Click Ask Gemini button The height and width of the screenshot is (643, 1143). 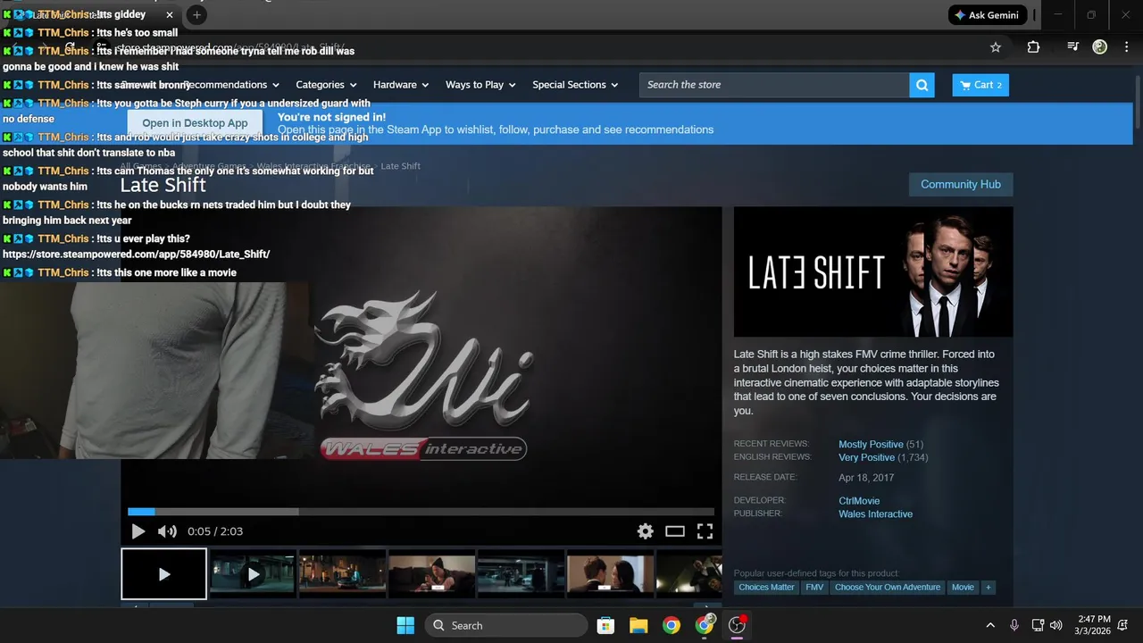click(x=989, y=15)
